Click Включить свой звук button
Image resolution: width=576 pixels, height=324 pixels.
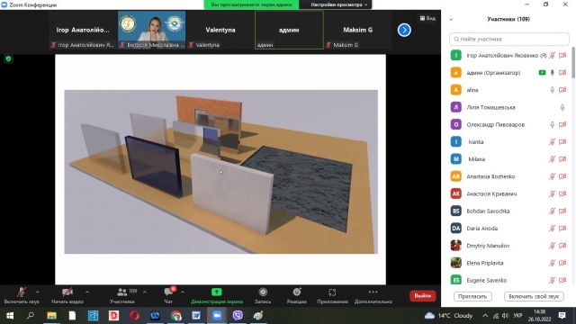click(534, 296)
